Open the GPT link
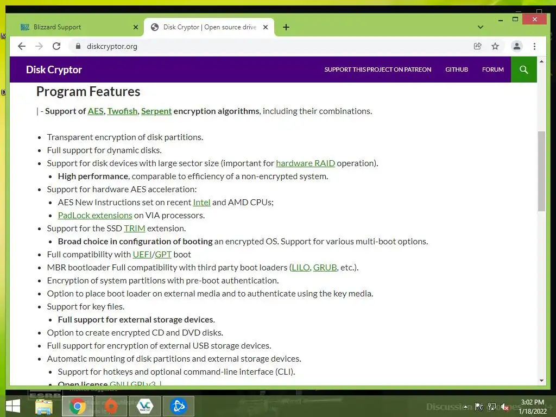 click(x=163, y=254)
